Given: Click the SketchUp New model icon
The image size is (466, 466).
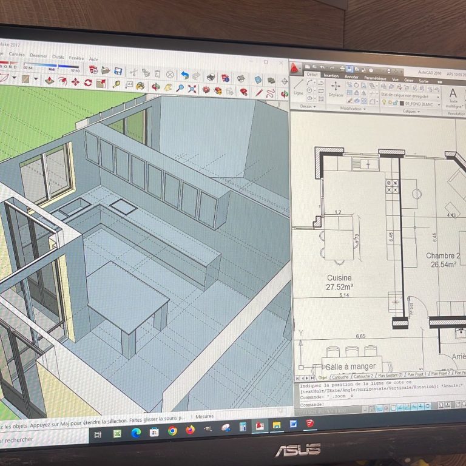Looking at the screenshot, I should pyautogui.click(x=93, y=70).
